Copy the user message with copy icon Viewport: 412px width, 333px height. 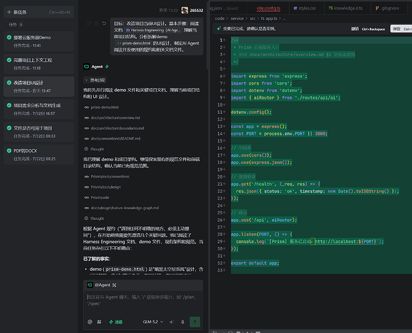coord(89,23)
